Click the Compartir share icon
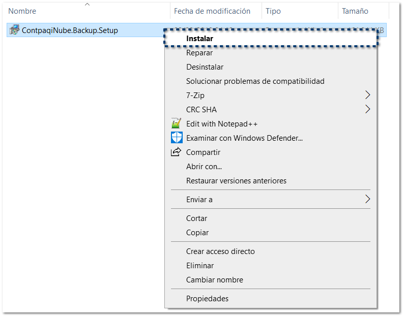 tap(177, 152)
